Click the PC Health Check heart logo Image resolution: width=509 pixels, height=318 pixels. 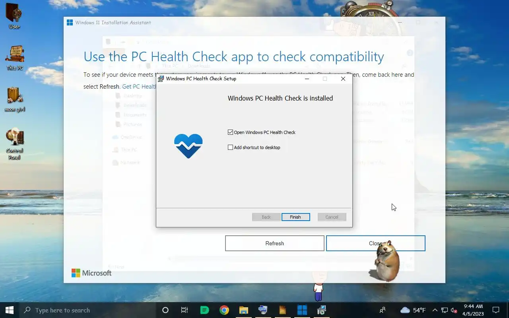[x=188, y=146]
